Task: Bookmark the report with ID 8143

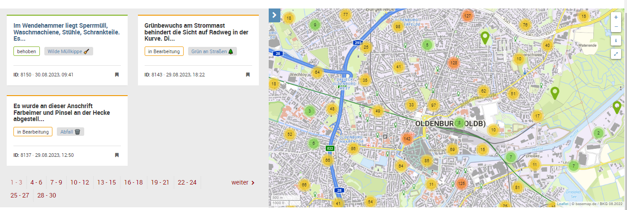Action: (x=248, y=75)
